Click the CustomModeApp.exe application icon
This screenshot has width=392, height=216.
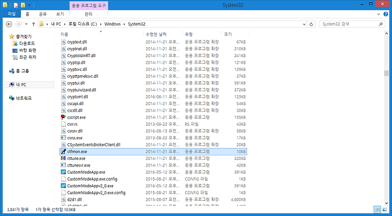tap(63, 172)
